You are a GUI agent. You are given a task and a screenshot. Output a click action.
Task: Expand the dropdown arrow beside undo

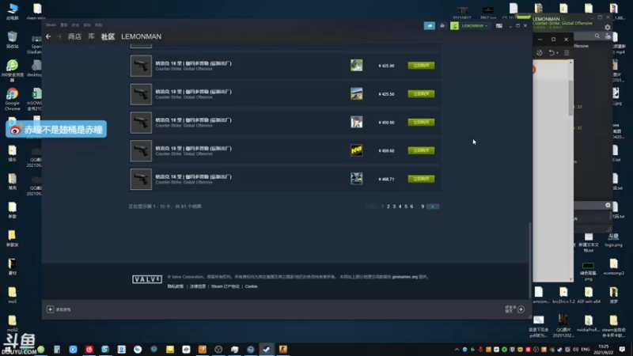(557, 53)
